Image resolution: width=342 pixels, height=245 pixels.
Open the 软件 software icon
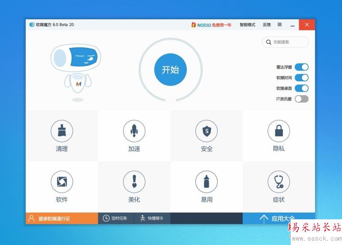coord(62,182)
